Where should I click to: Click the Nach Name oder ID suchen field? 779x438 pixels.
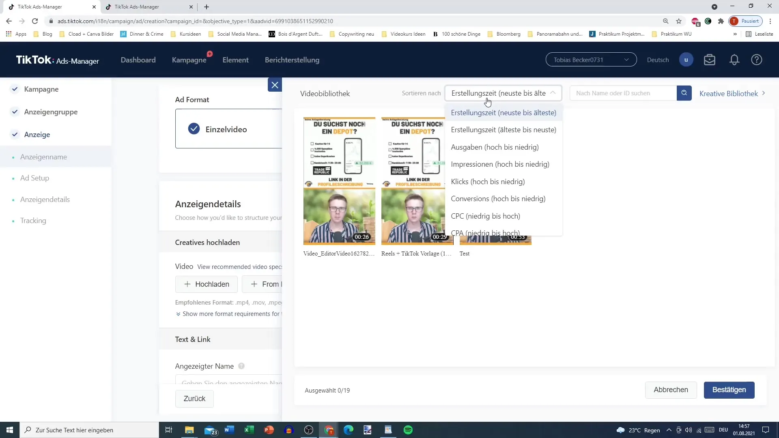[x=623, y=93]
